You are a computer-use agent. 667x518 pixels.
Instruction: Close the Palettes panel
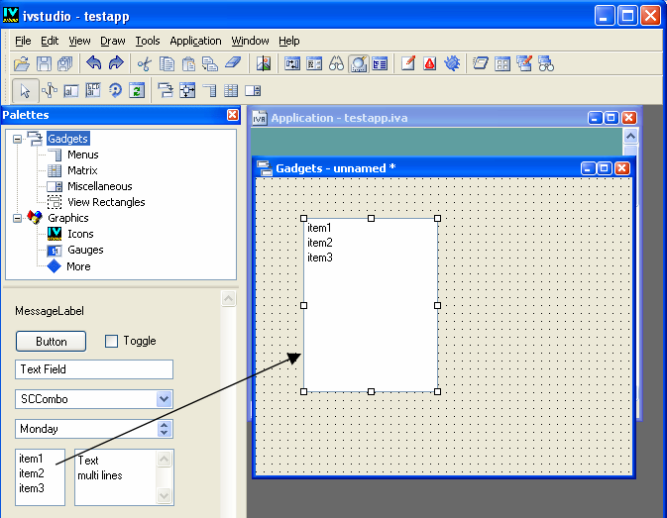[232, 115]
